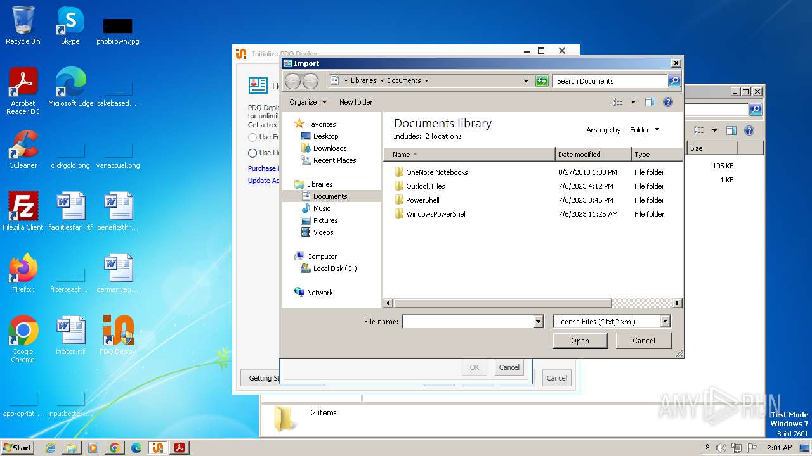812x456 pixels.
Task: Open the License Files type filter dropdown
Action: click(x=665, y=322)
